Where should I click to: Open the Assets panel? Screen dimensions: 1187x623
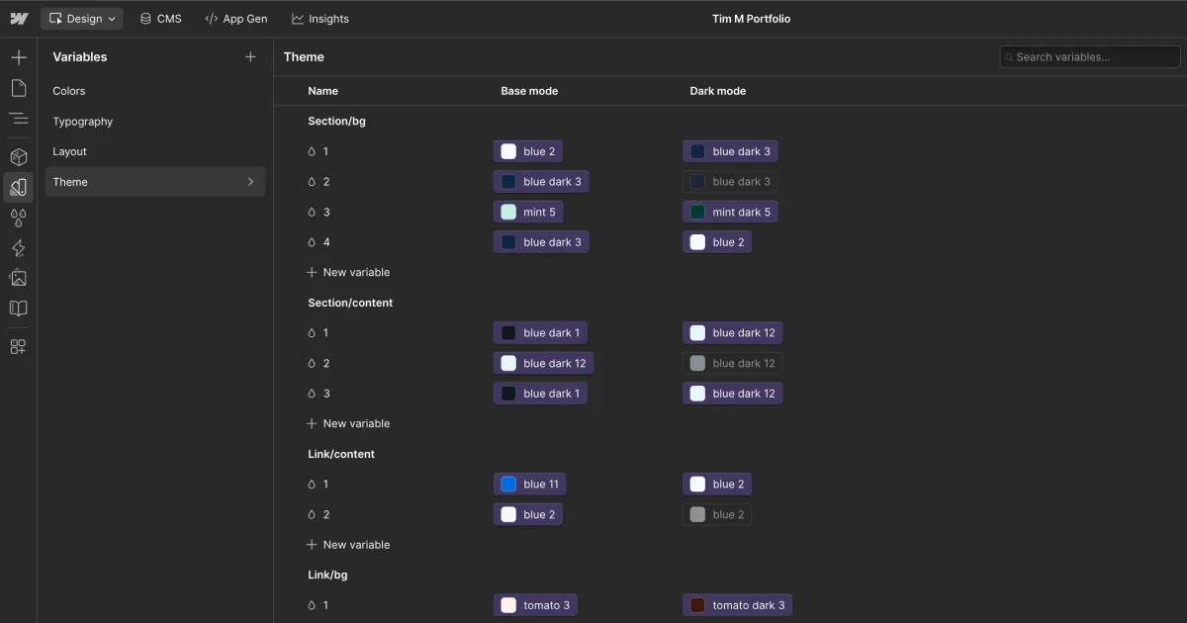point(18,278)
